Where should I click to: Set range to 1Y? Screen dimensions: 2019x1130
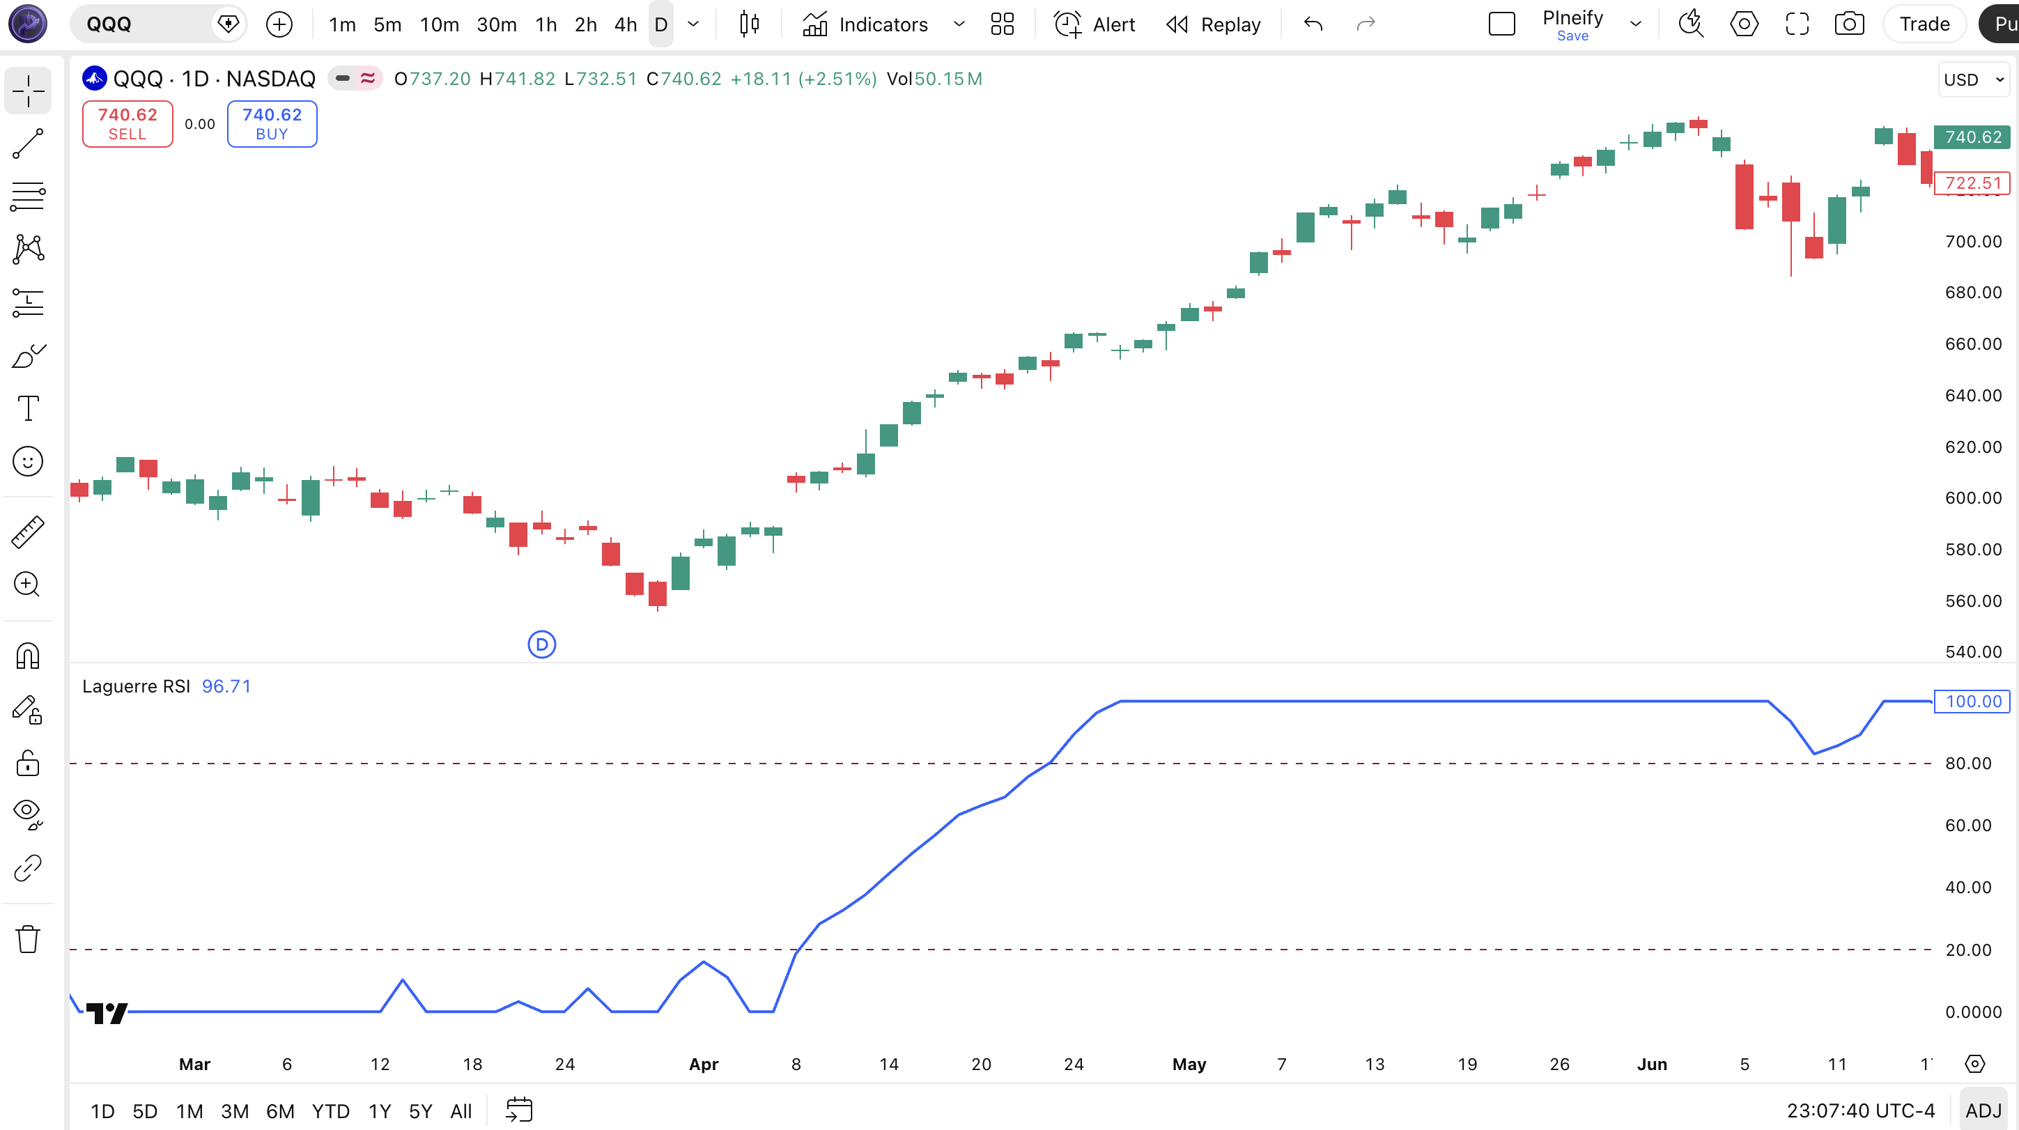point(379,1111)
